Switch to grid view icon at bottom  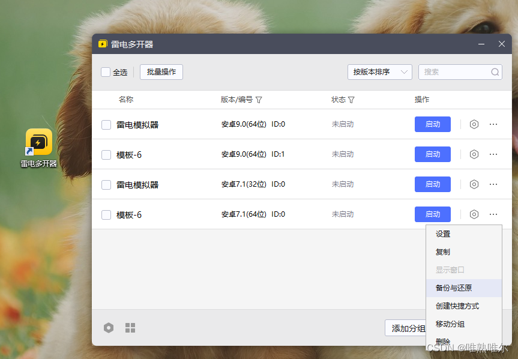pos(130,328)
